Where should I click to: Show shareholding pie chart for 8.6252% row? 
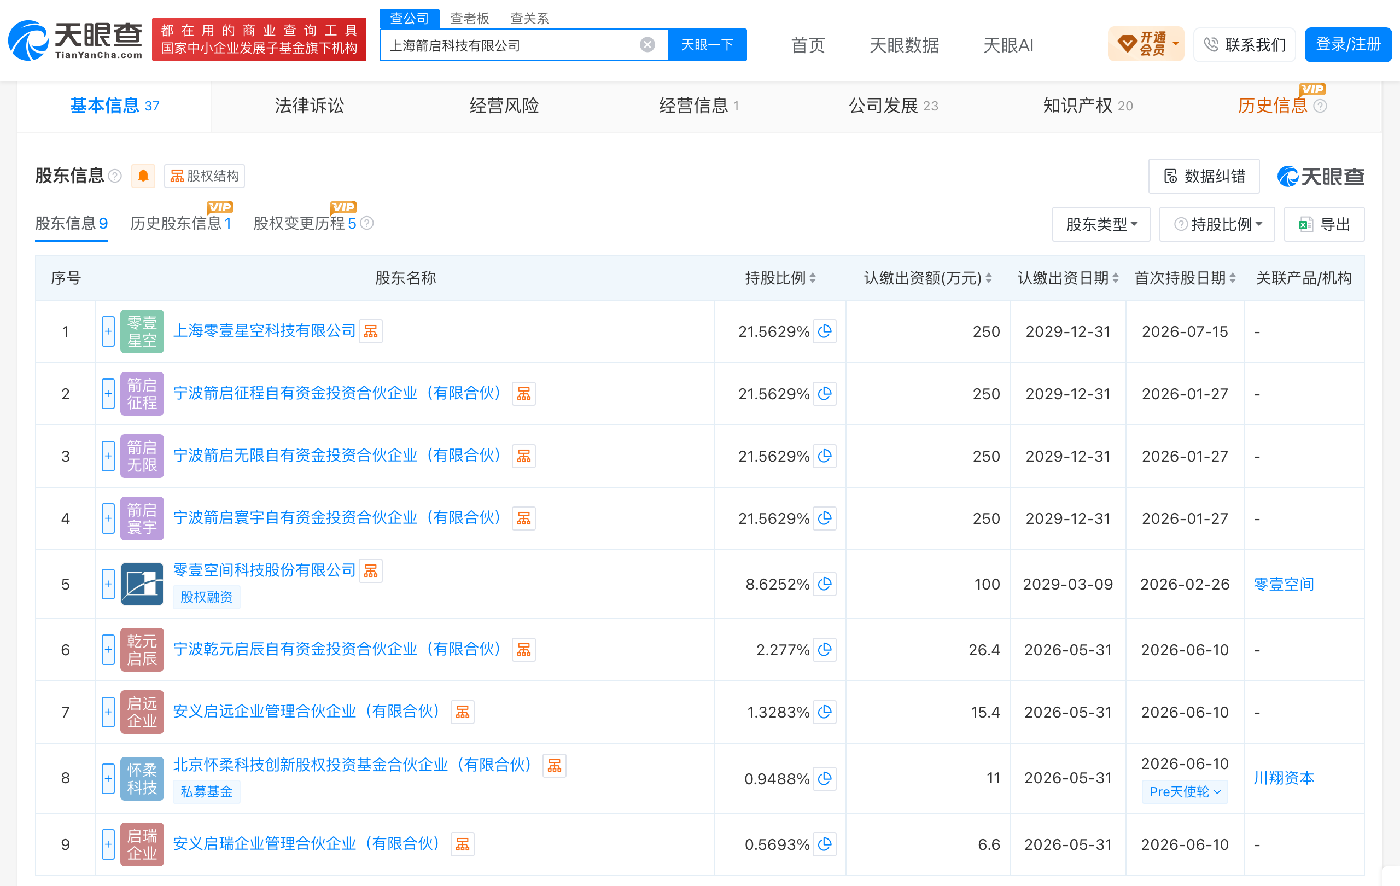pyautogui.click(x=825, y=584)
